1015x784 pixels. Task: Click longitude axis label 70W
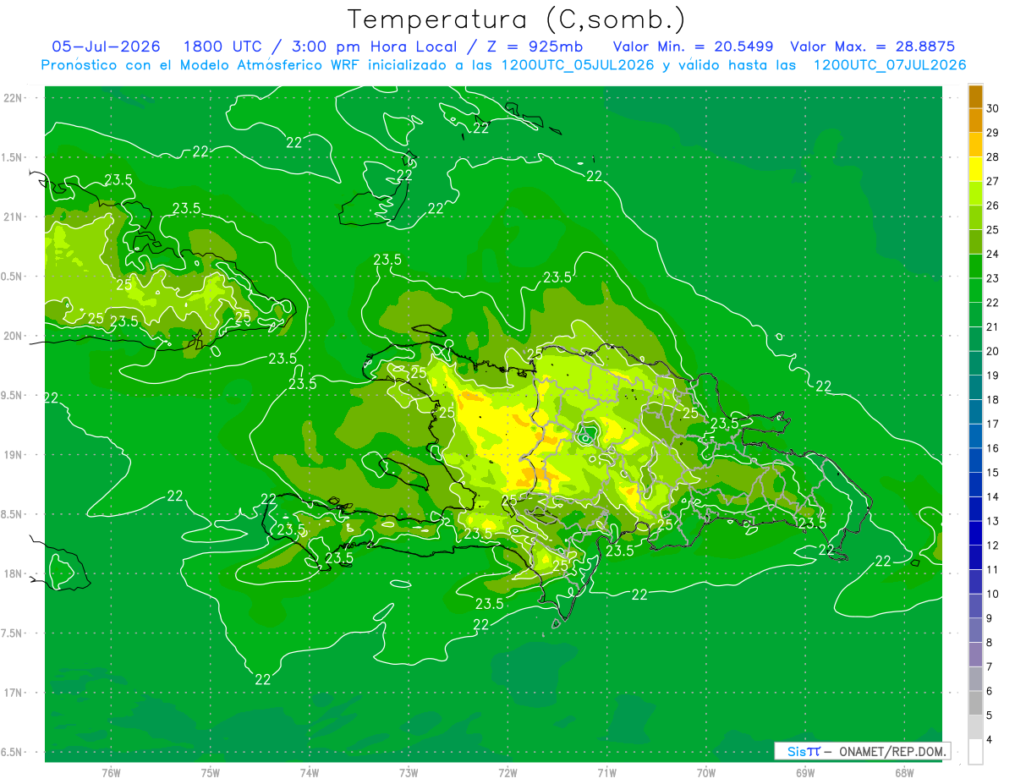(705, 773)
